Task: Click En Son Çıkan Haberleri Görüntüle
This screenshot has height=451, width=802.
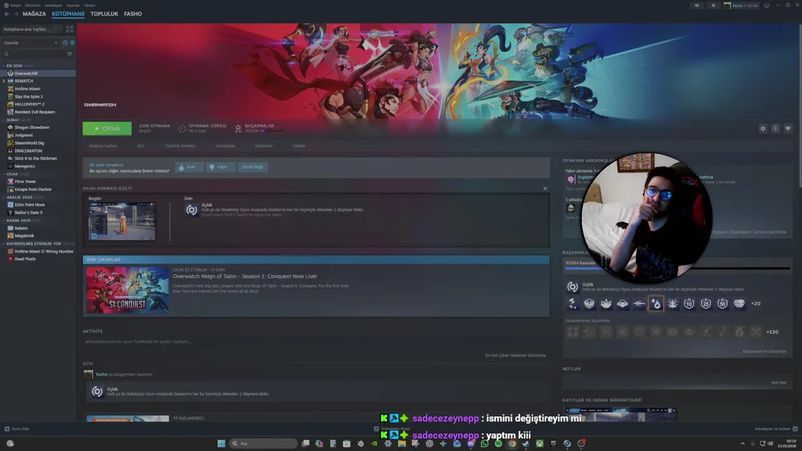Action: pos(516,355)
